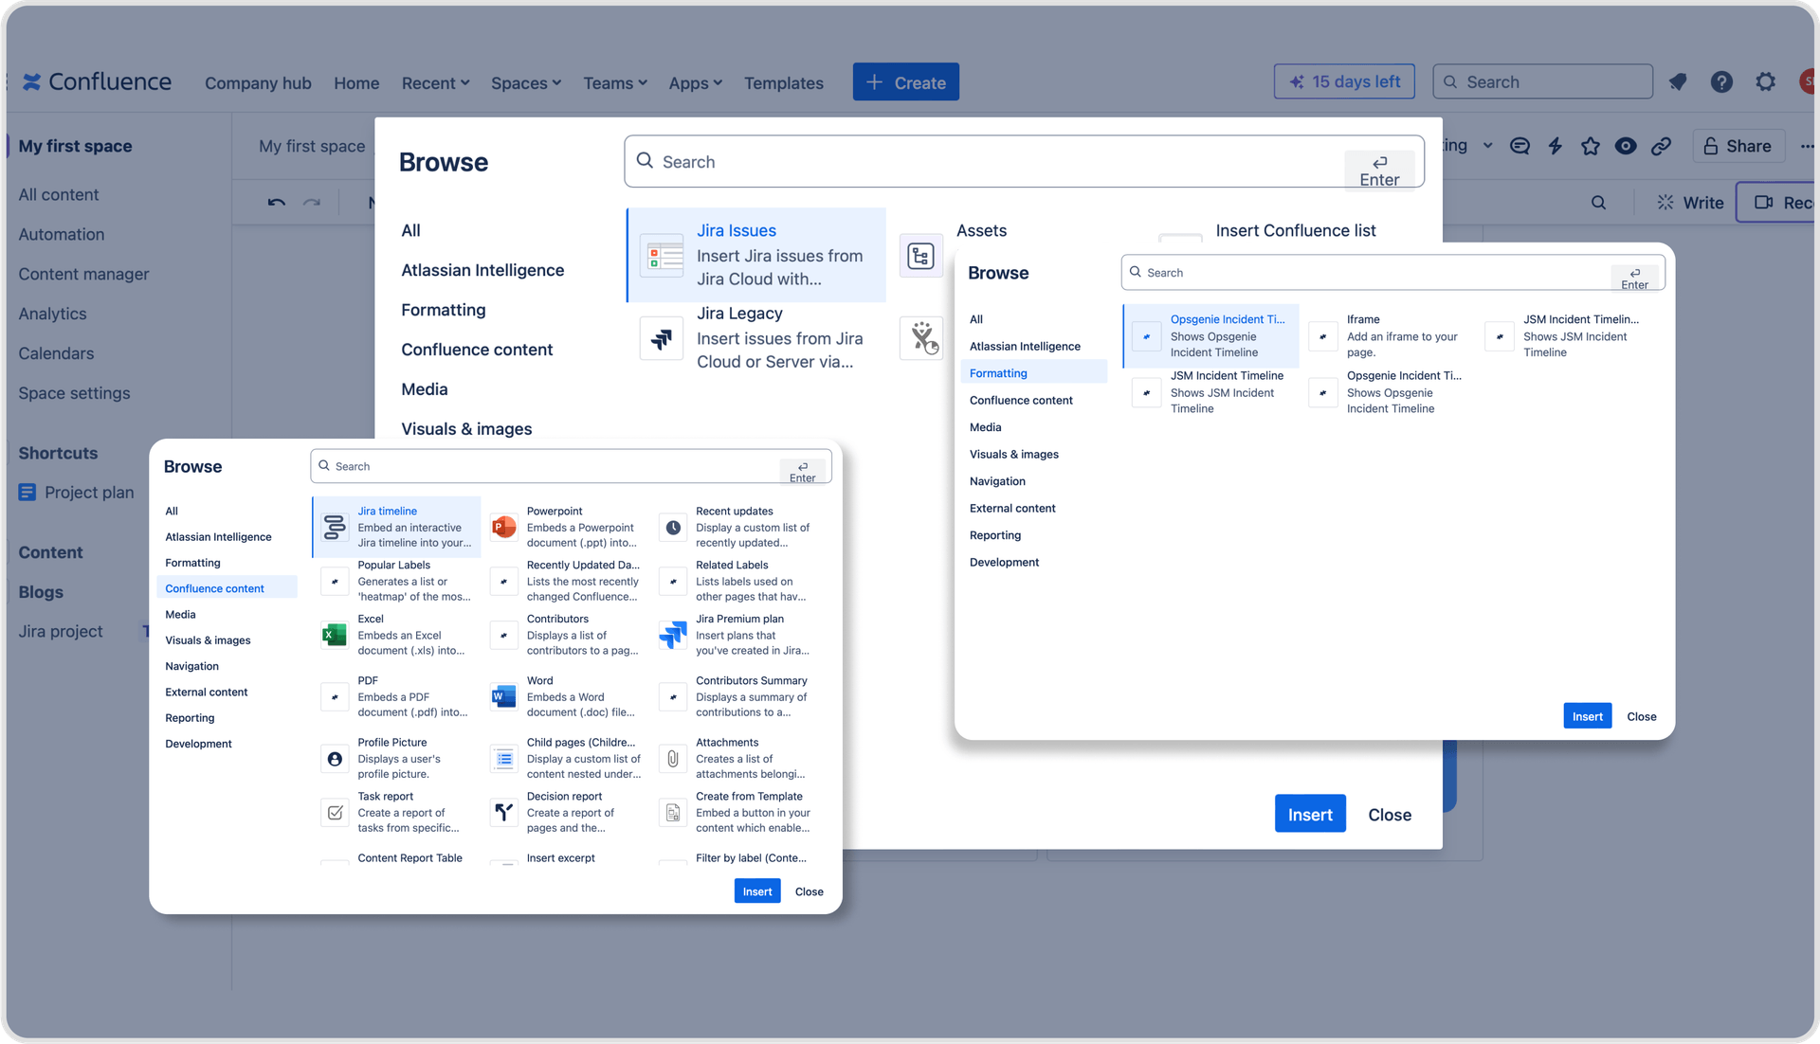Click Insert in the large Browse dialog
This screenshot has width=1820, height=1044.
tap(1310, 814)
